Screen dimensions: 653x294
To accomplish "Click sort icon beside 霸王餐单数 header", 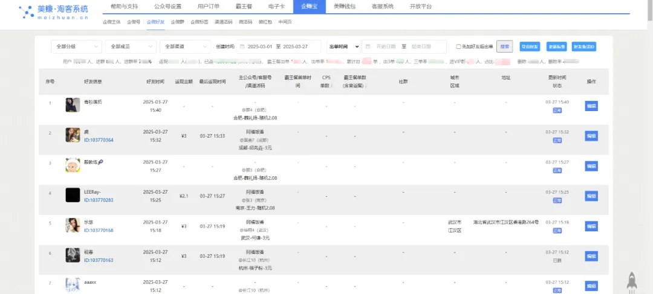I will 366,86.
